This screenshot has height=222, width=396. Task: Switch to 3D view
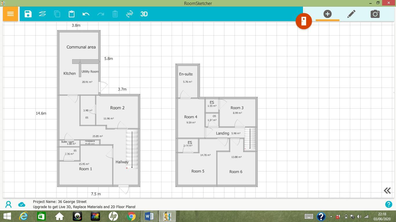[x=144, y=14]
